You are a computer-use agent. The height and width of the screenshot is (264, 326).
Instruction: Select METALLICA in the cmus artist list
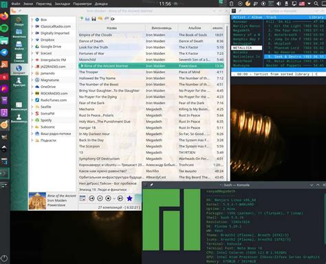pos(246,48)
